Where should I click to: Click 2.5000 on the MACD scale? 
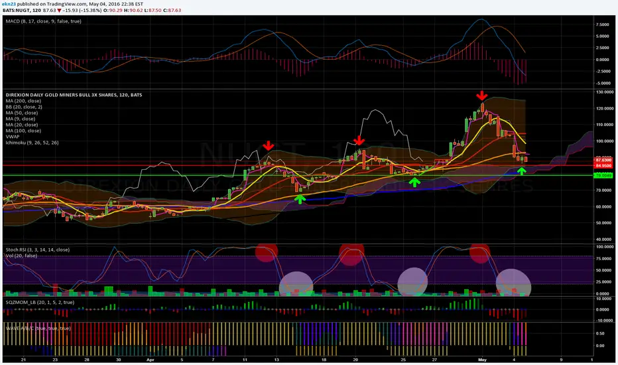[x=603, y=48]
